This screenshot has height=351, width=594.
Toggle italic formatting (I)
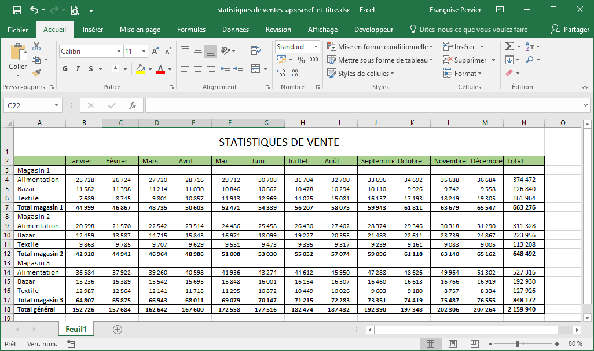click(78, 69)
